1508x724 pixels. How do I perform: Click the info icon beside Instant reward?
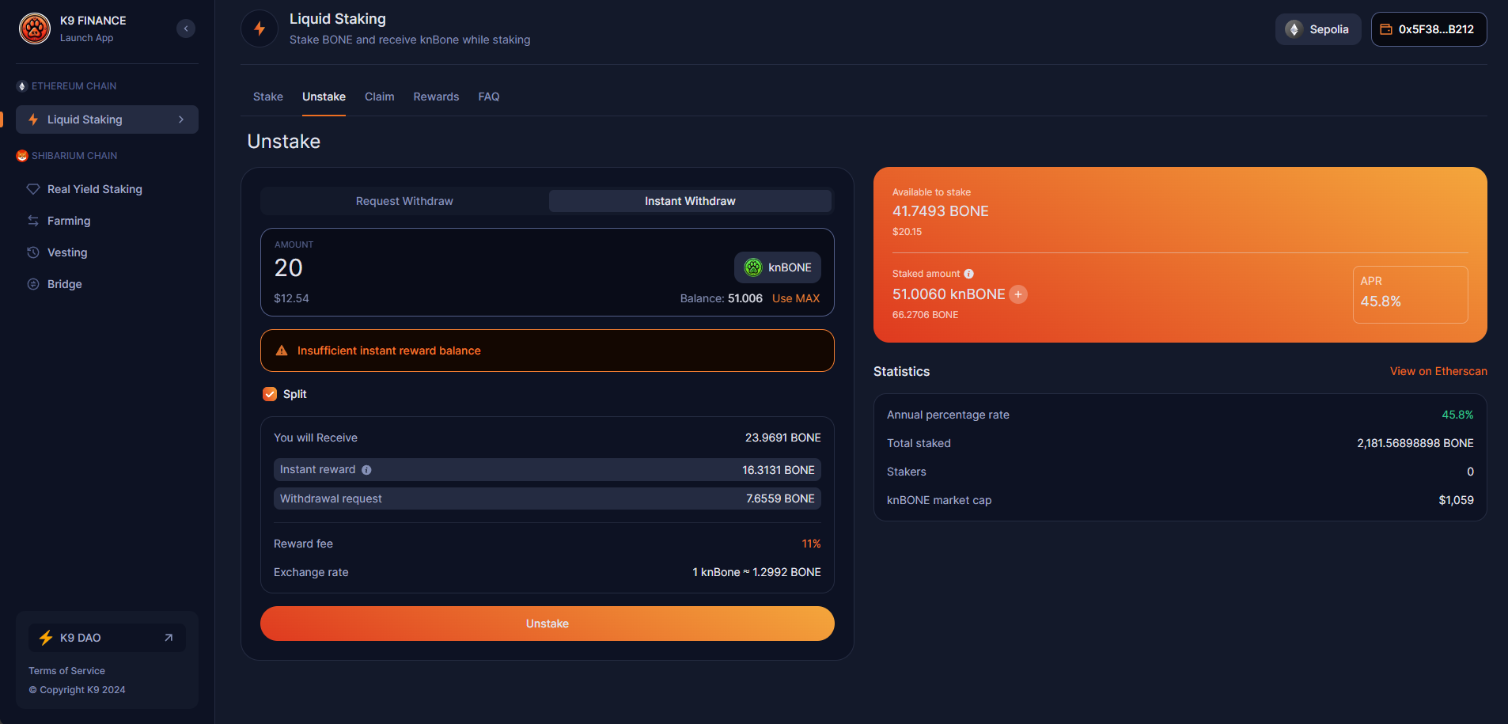point(366,470)
